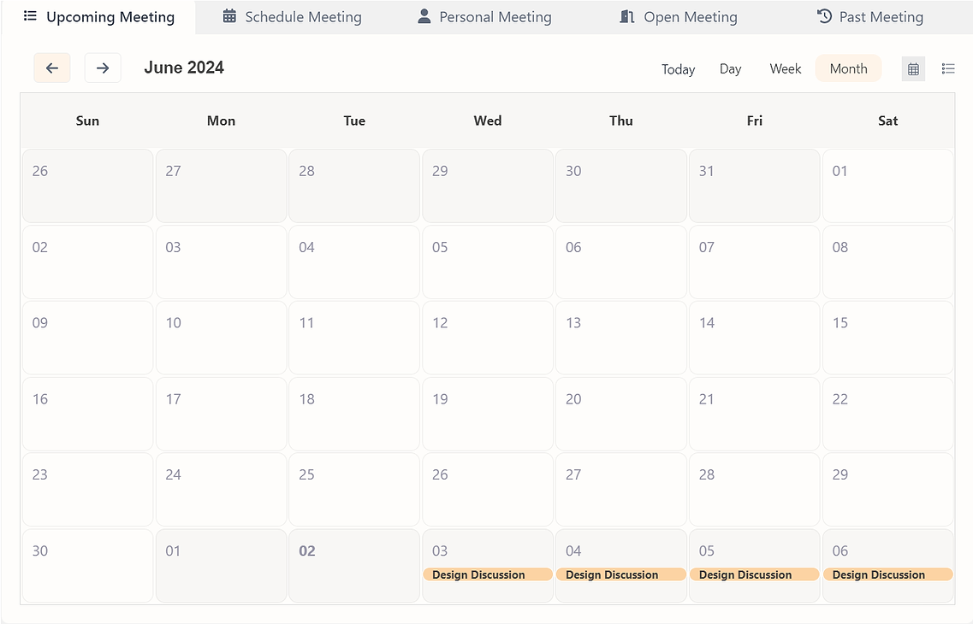Switch to calendar grid view icon

913,68
